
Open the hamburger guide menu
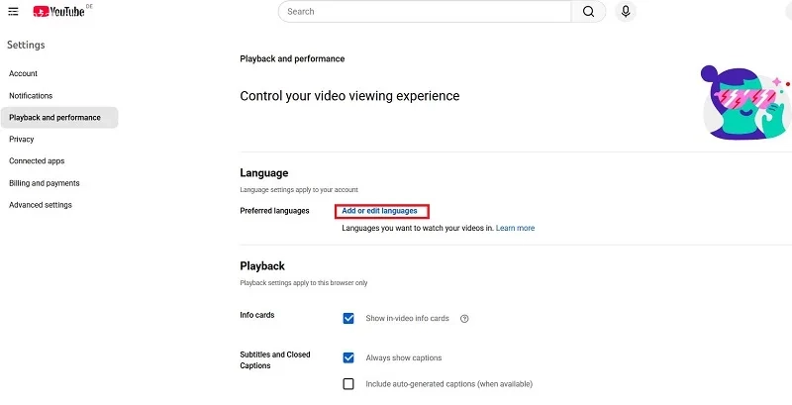click(13, 11)
